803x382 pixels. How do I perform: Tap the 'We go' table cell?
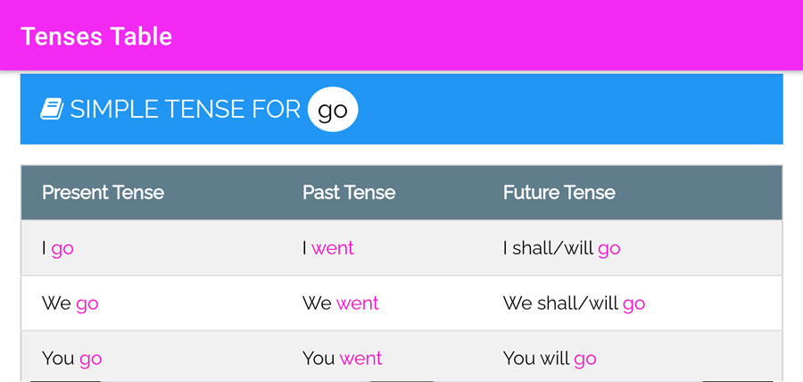point(70,303)
